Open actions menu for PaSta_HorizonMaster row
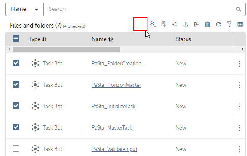The height and width of the screenshot is (156, 247). (239, 85)
